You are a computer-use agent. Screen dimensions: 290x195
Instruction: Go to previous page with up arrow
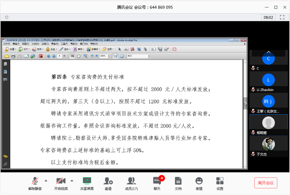[48, 56]
